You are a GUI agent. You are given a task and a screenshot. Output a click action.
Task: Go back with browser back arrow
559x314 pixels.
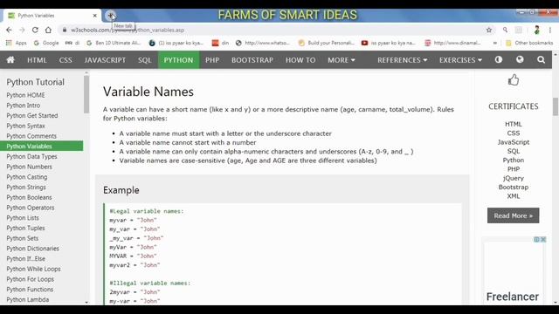[9, 30]
